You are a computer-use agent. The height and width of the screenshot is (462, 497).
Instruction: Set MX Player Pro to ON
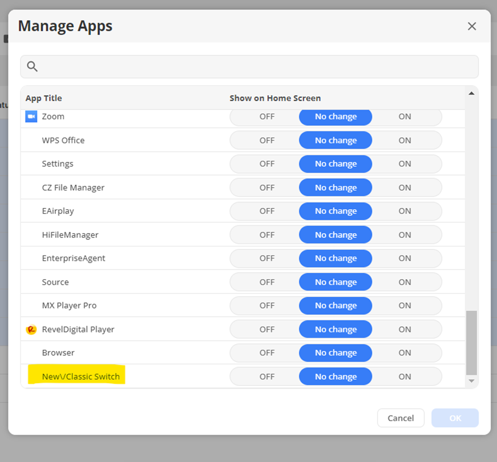coord(405,306)
